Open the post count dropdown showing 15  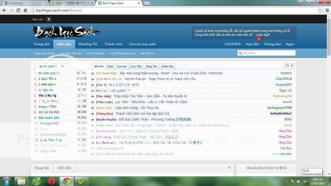tap(289, 66)
